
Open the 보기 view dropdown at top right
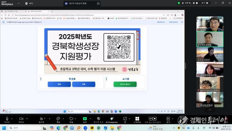pos(204,3)
